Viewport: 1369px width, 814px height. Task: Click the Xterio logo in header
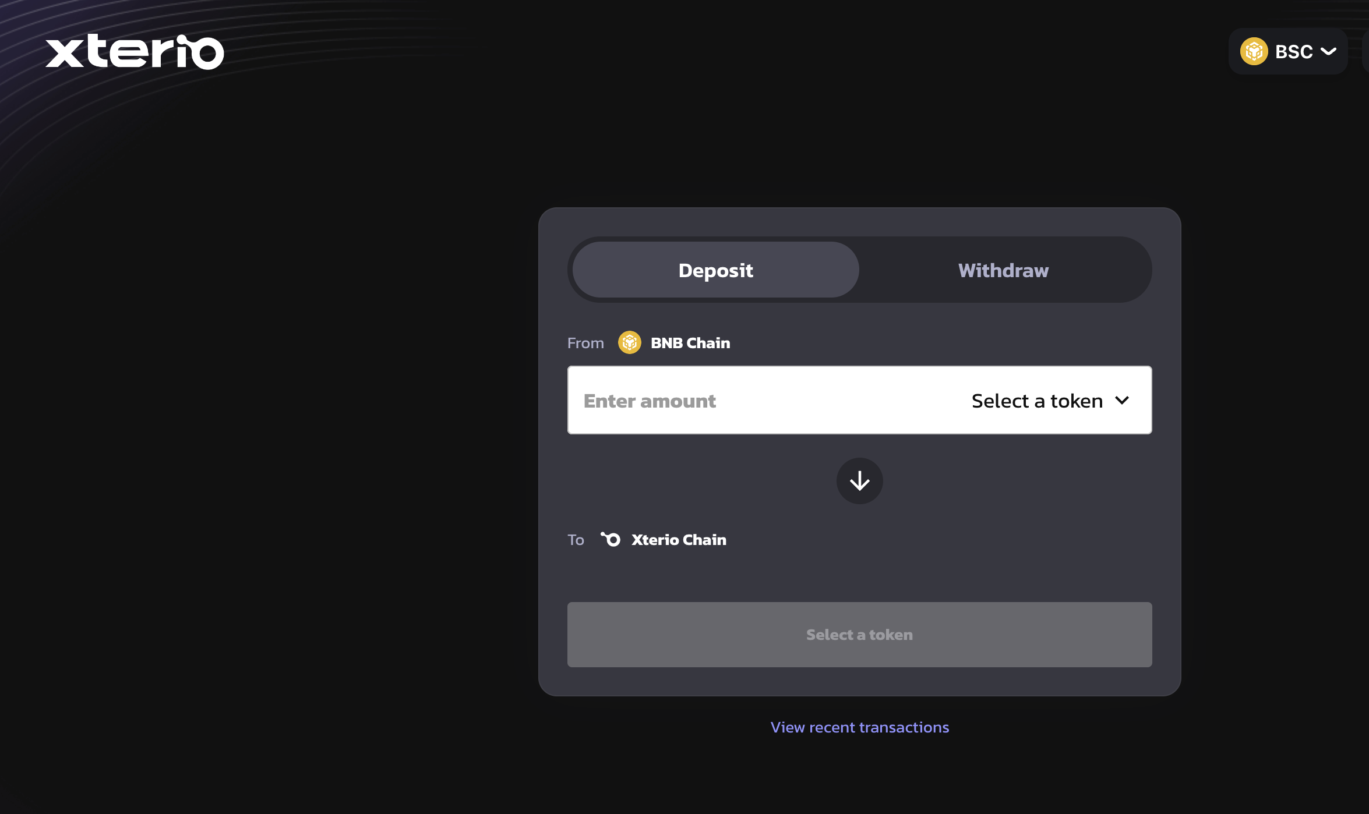pyautogui.click(x=135, y=52)
